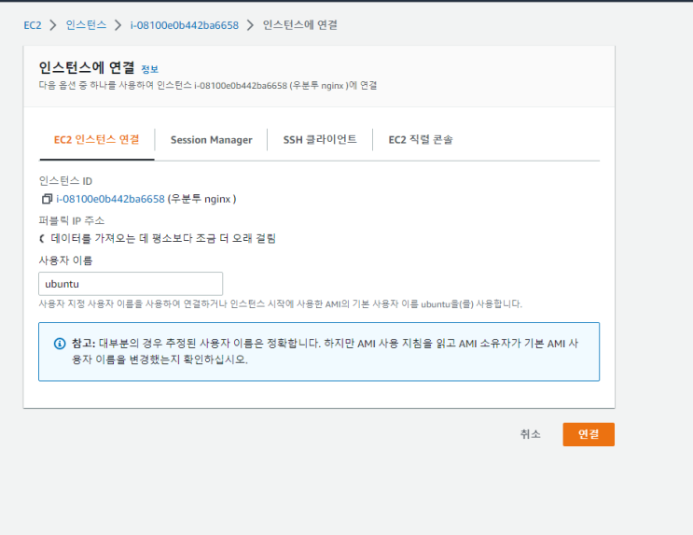Go to 인스턴스 breadcrumb link
The height and width of the screenshot is (535, 693).
click(x=86, y=25)
